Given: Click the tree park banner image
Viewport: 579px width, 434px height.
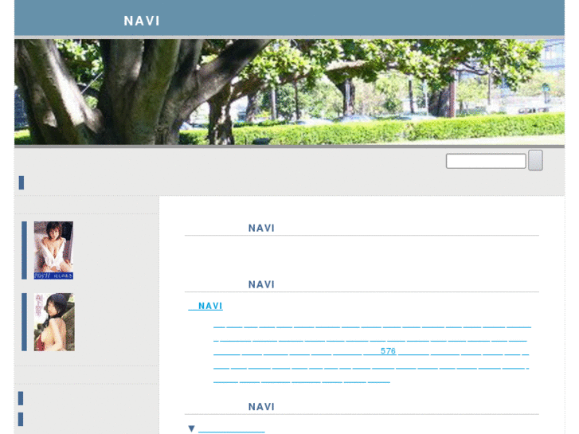Looking at the screenshot, I should [289, 92].
